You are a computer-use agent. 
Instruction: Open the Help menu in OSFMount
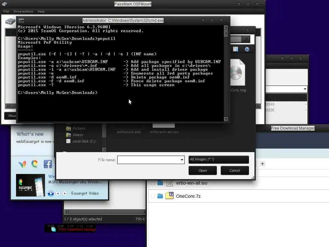(x=41, y=11)
